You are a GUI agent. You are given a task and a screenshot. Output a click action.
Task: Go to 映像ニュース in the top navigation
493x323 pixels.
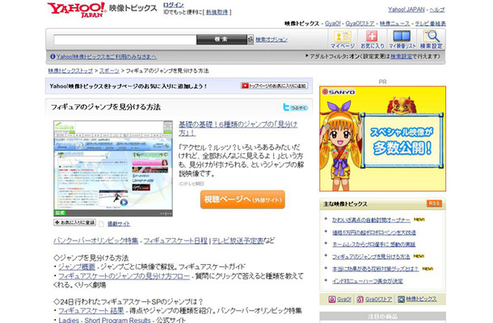(x=395, y=23)
